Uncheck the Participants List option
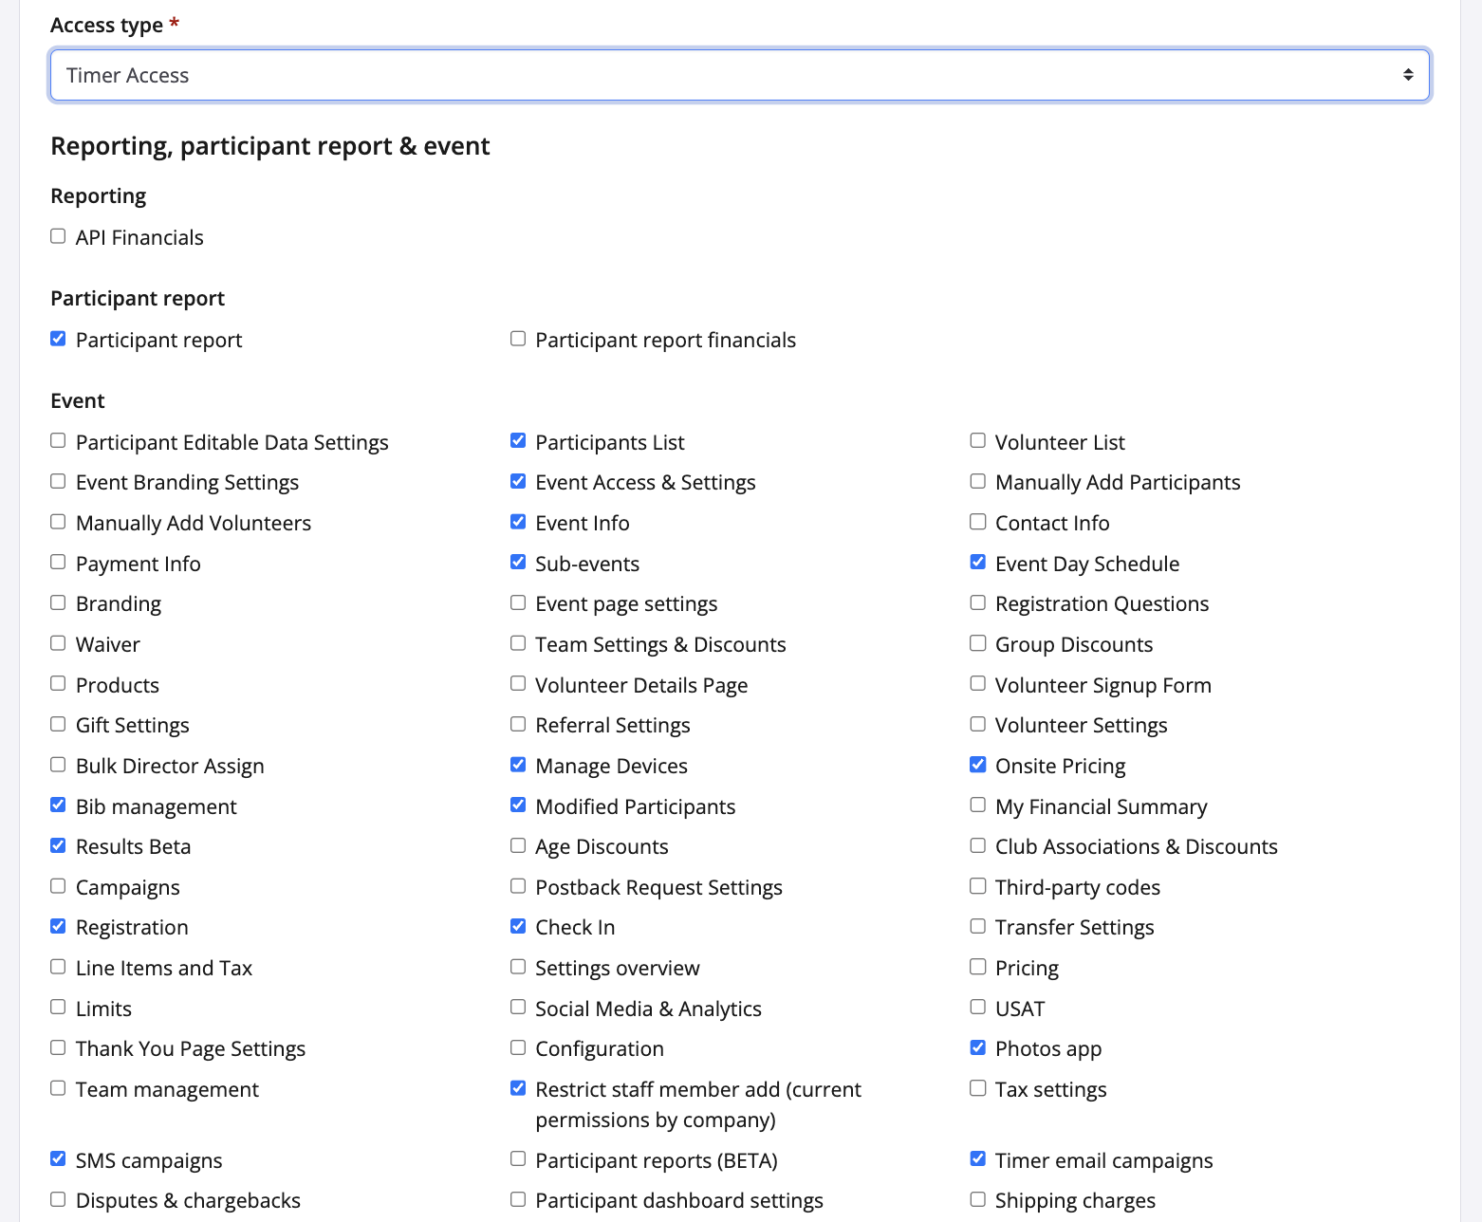Screen dimensions: 1482x1222 518,441
